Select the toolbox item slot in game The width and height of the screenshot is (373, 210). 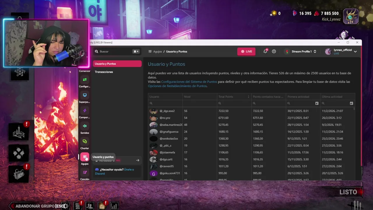[19, 174]
